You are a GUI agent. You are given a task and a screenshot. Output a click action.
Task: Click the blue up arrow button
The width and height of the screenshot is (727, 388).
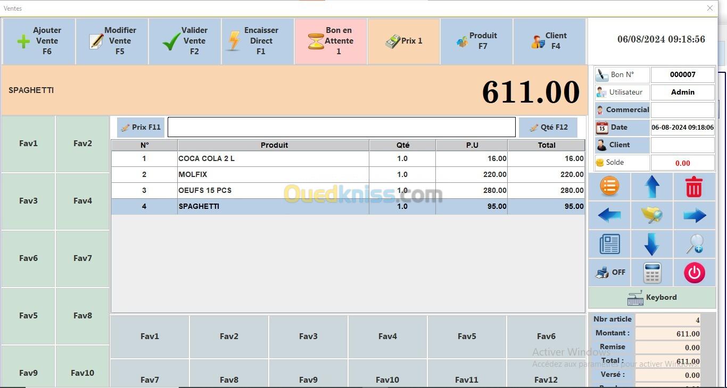(652, 187)
